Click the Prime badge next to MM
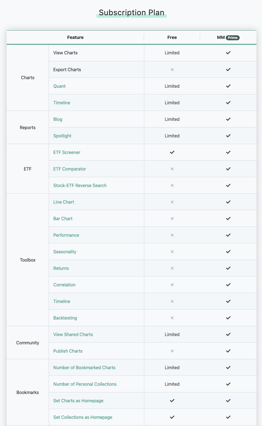Image resolution: width=262 pixels, height=426 pixels. coord(233,38)
